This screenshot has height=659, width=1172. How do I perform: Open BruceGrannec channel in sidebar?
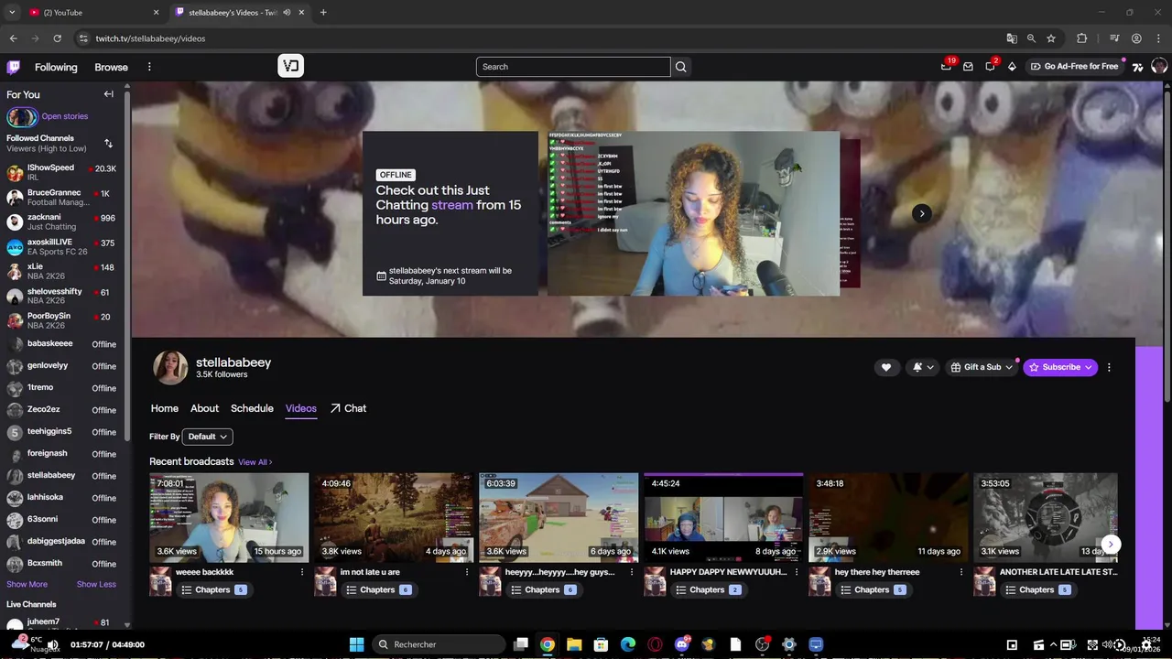(x=62, y=197)
